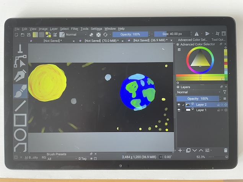This screenshot has width=243, height=182.
Task: Select the calligraphy tool
Action: point(20,49)
